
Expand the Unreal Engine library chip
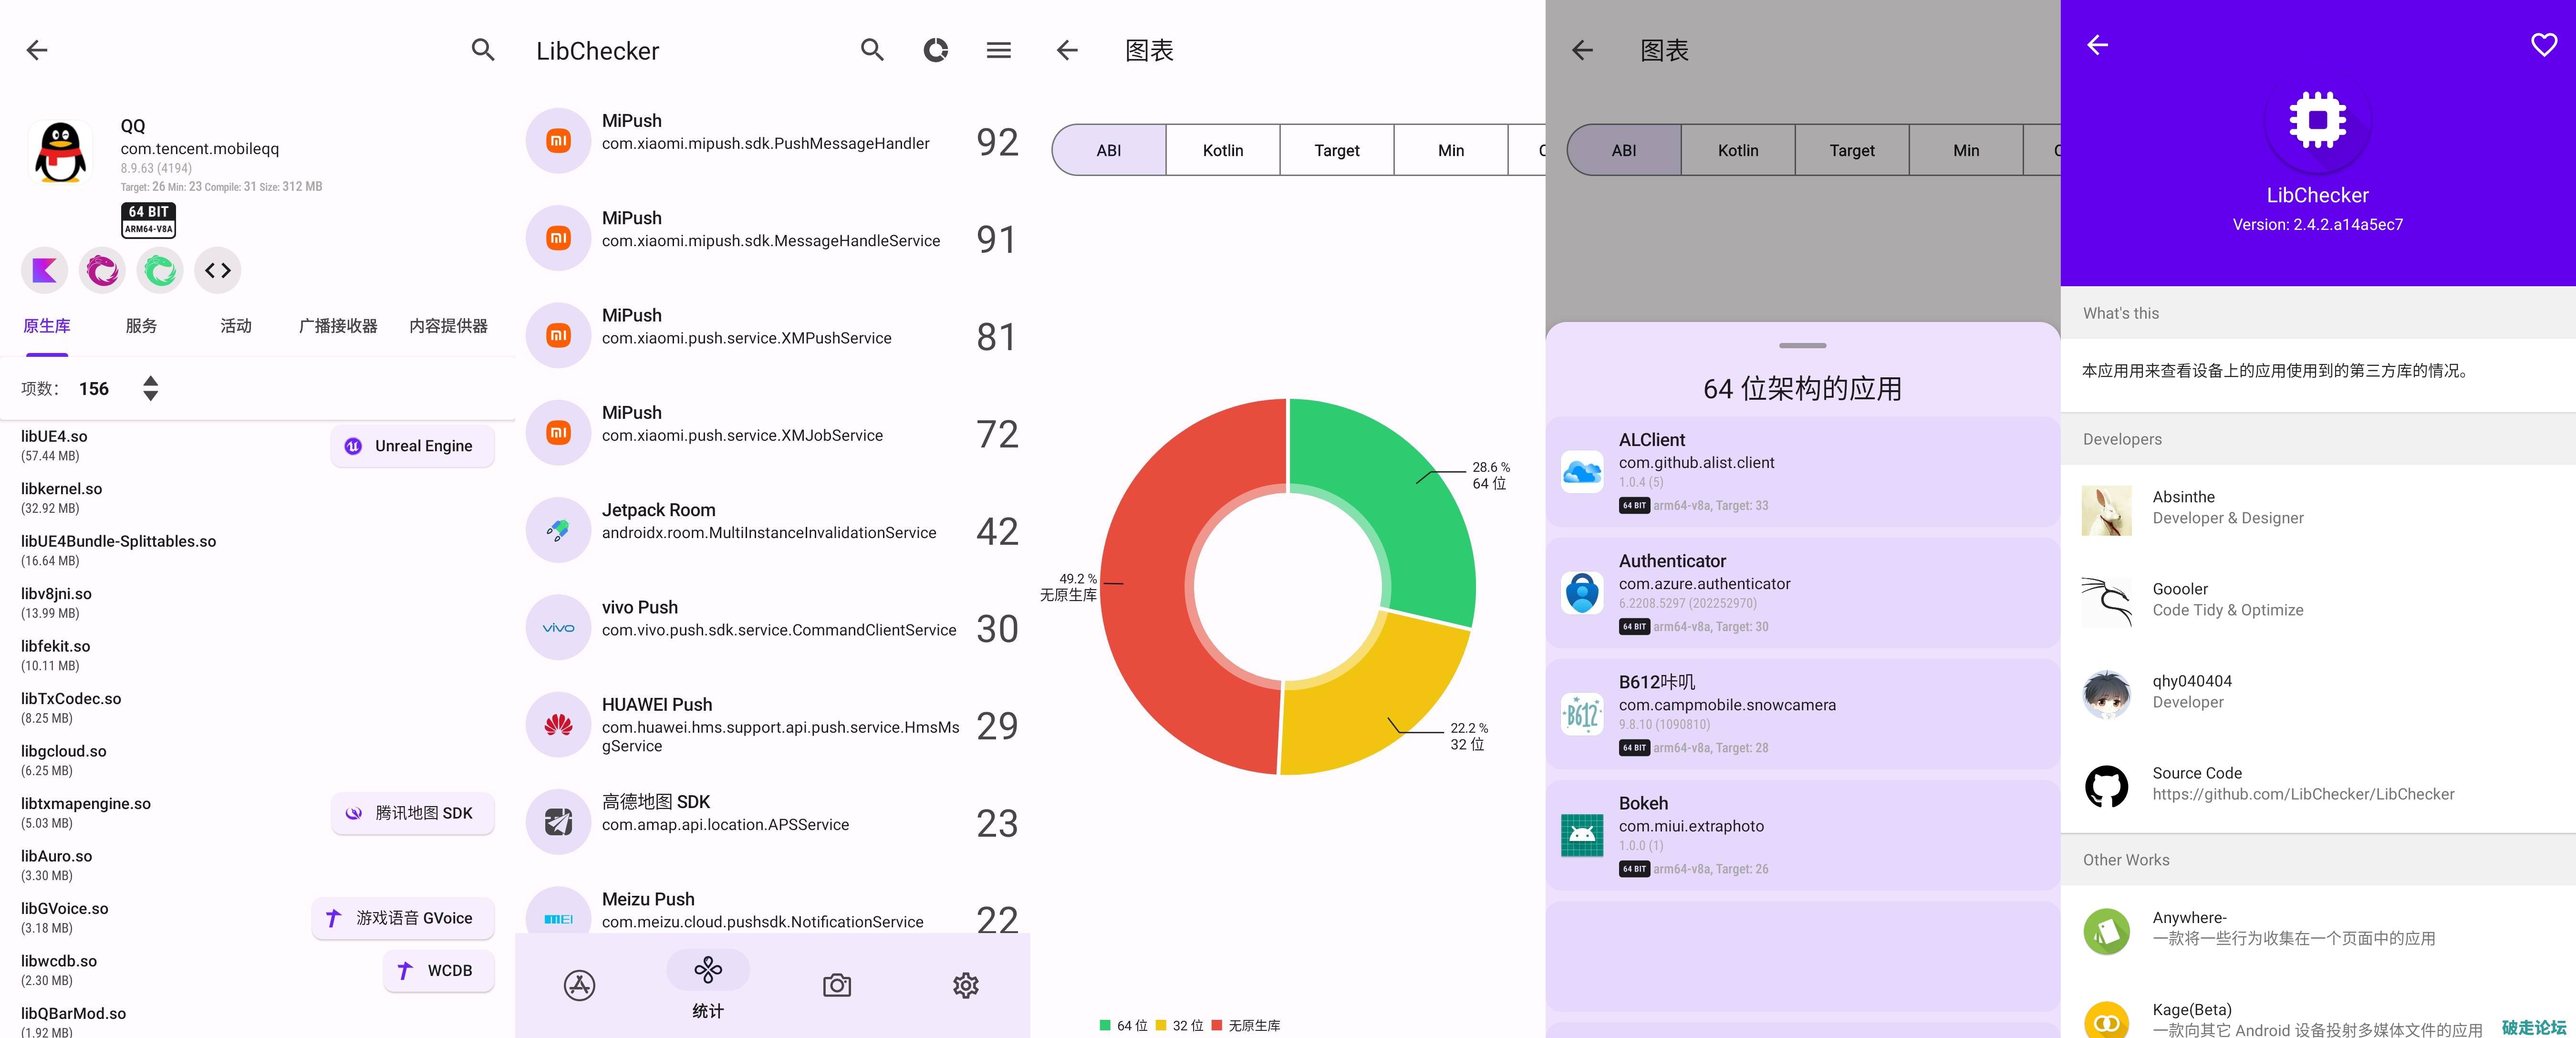click(x=412, y=446)
